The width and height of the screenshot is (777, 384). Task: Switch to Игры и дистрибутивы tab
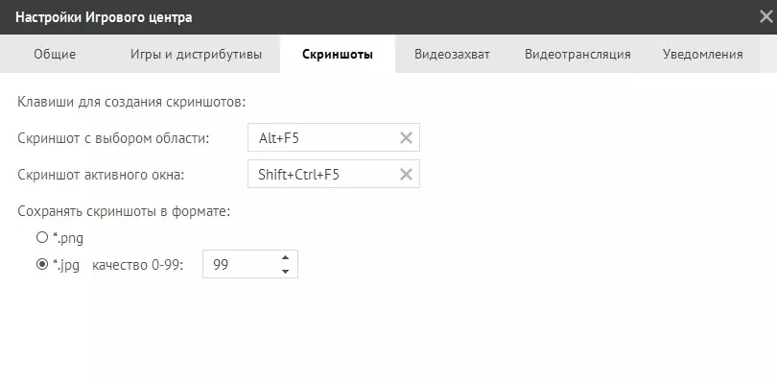[x=196, y=55]
